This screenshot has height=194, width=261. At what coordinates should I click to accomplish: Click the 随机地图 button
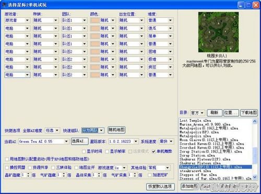click(x=116, y=130)
